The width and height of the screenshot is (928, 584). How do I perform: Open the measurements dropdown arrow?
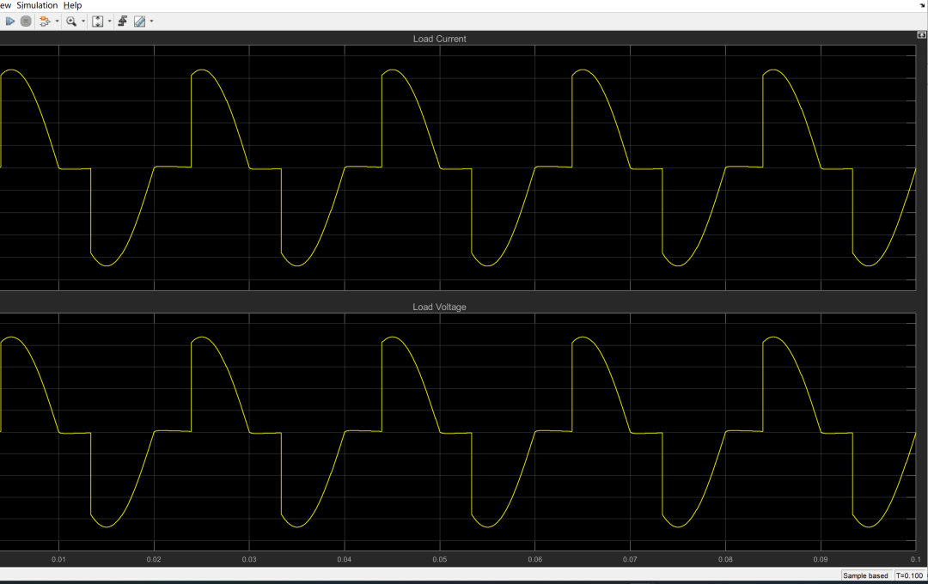pyautogui.click(x=152, y=21)
